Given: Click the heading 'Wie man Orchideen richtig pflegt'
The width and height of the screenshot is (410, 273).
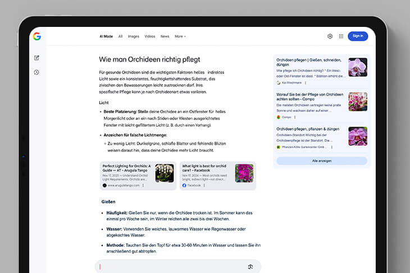Looking at the screenshot, I should [x=149, y=59].
